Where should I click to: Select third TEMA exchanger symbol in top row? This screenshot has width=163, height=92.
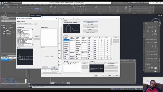click(x=156, y=54)
